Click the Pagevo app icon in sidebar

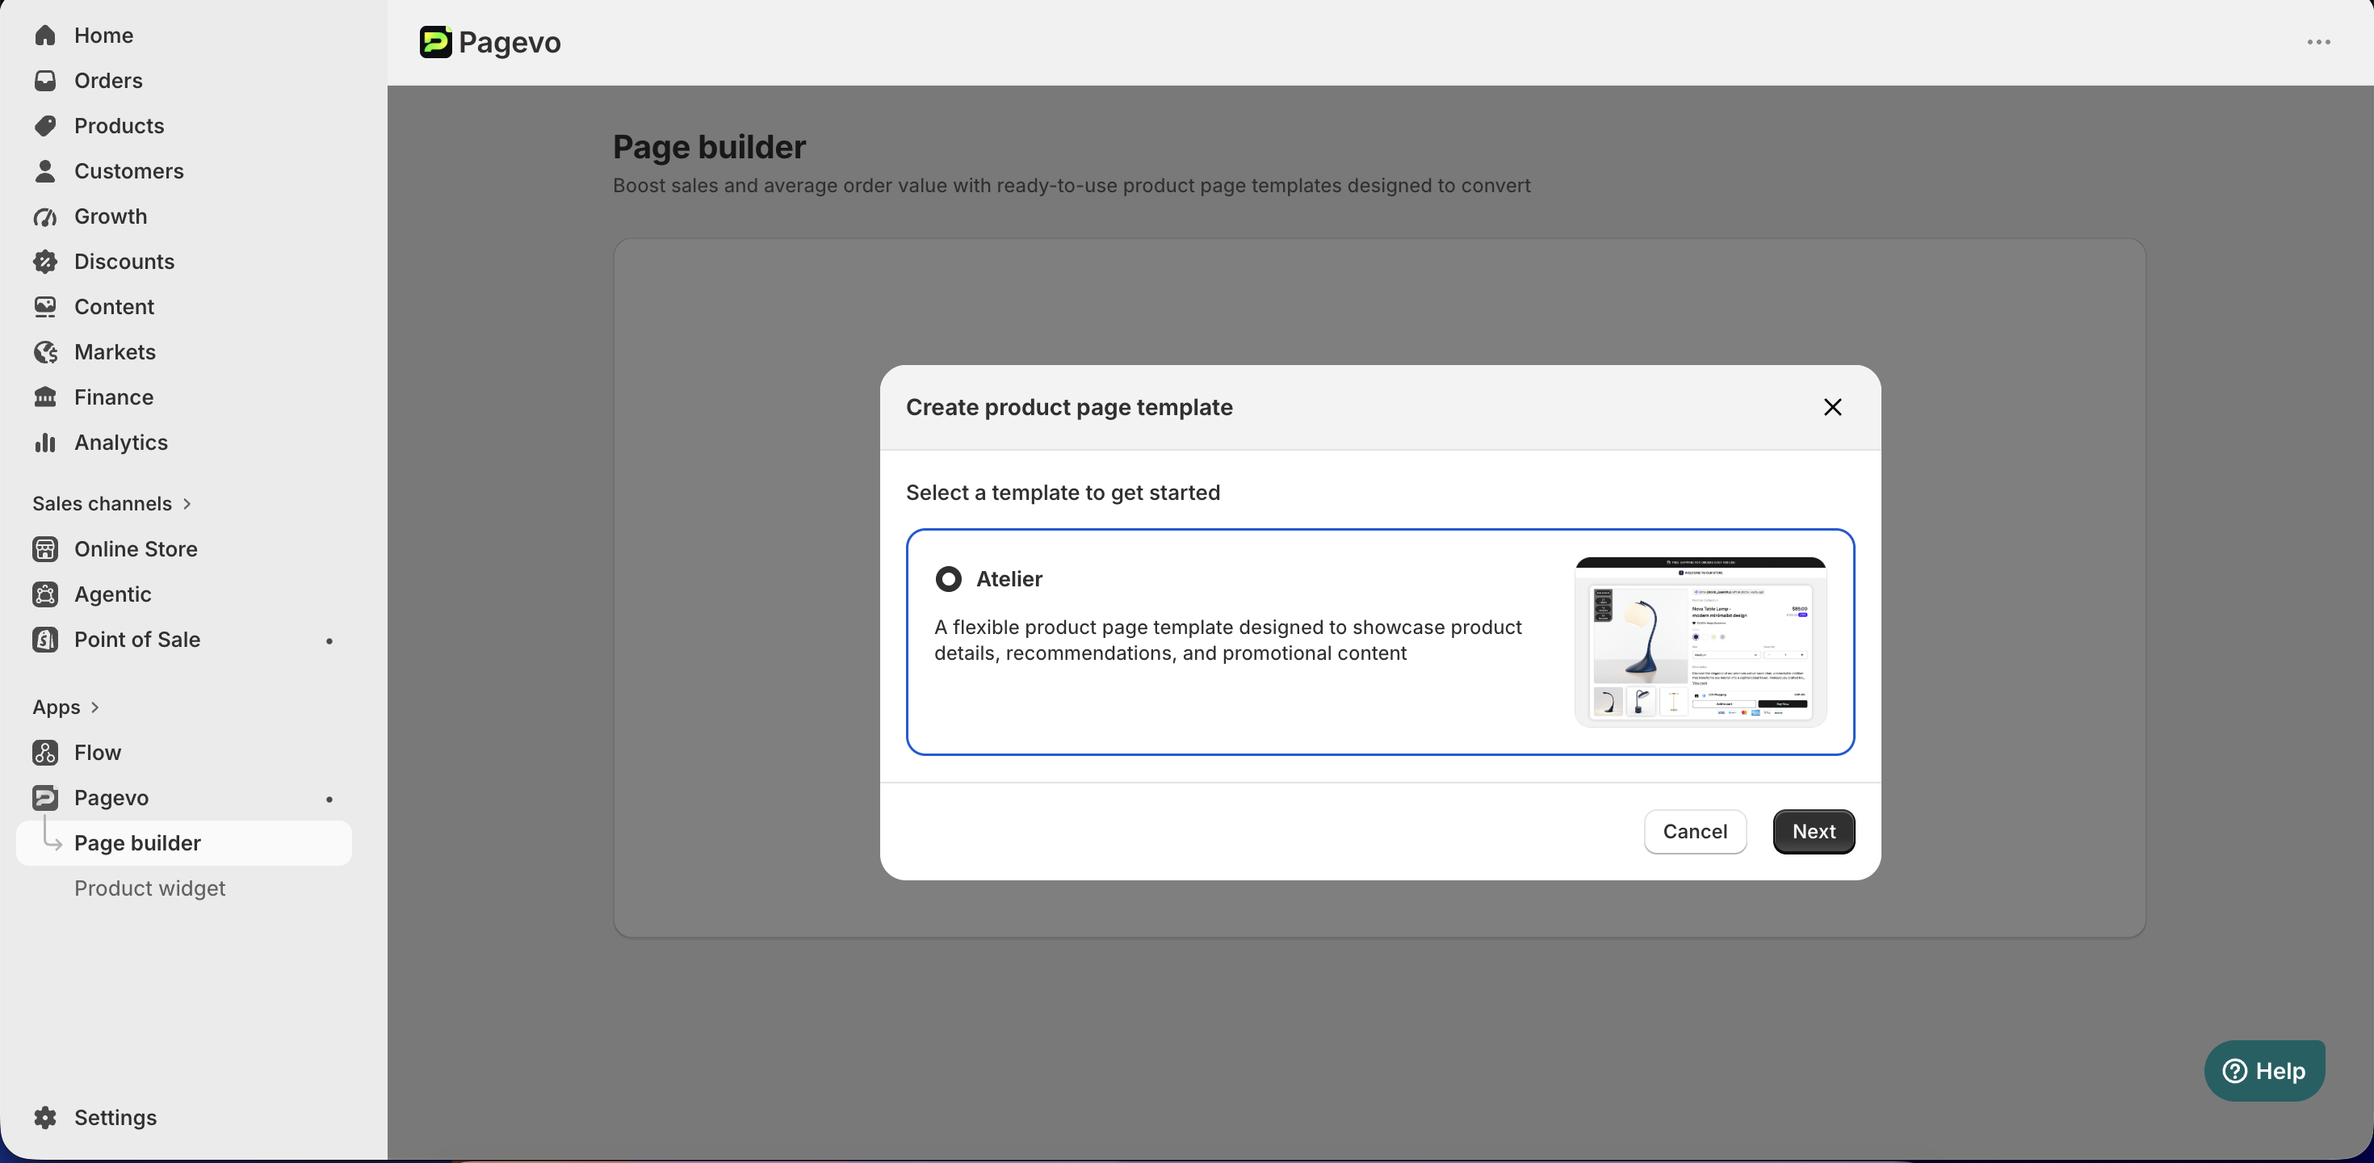tap(45, 797)
